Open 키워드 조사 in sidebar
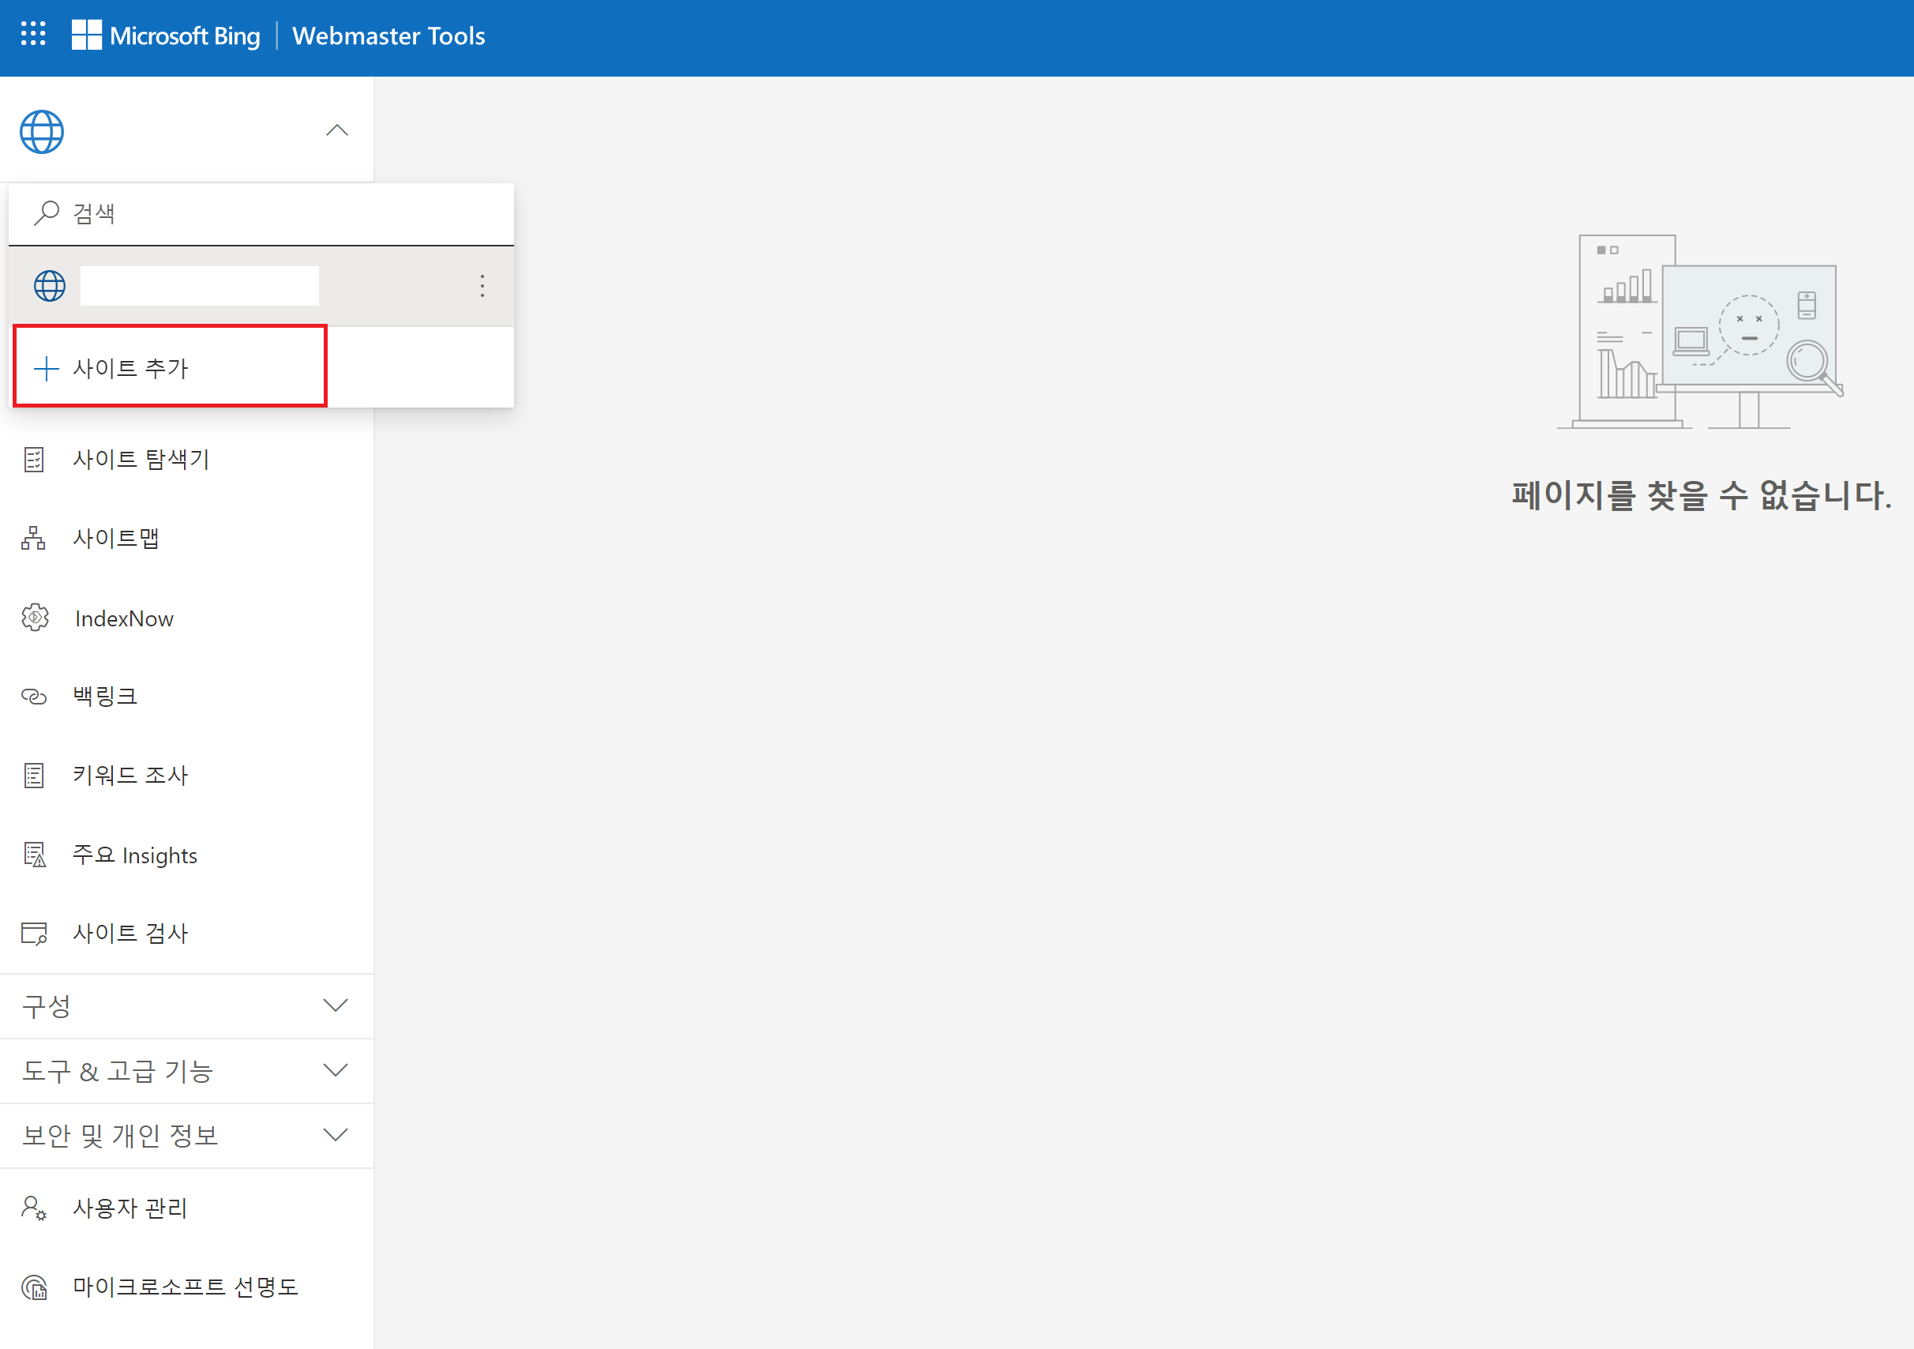The width and height of the screenshot is (1914, 1349). click(x=130, y=776)
